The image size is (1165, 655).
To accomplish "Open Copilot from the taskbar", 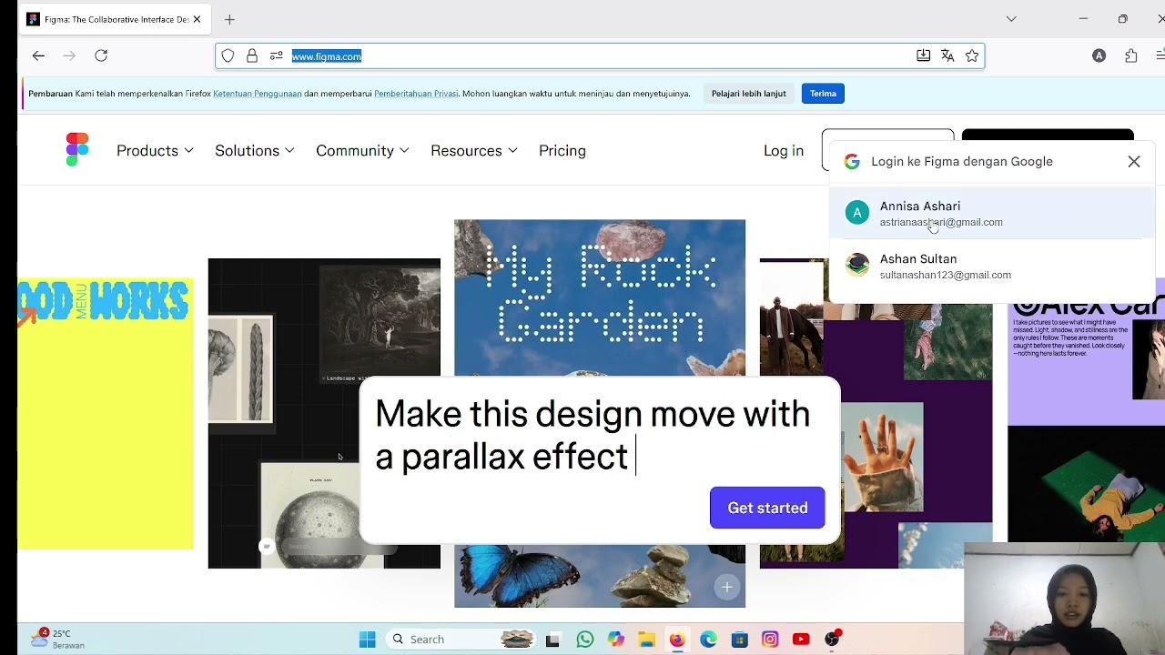I will 616,640.
